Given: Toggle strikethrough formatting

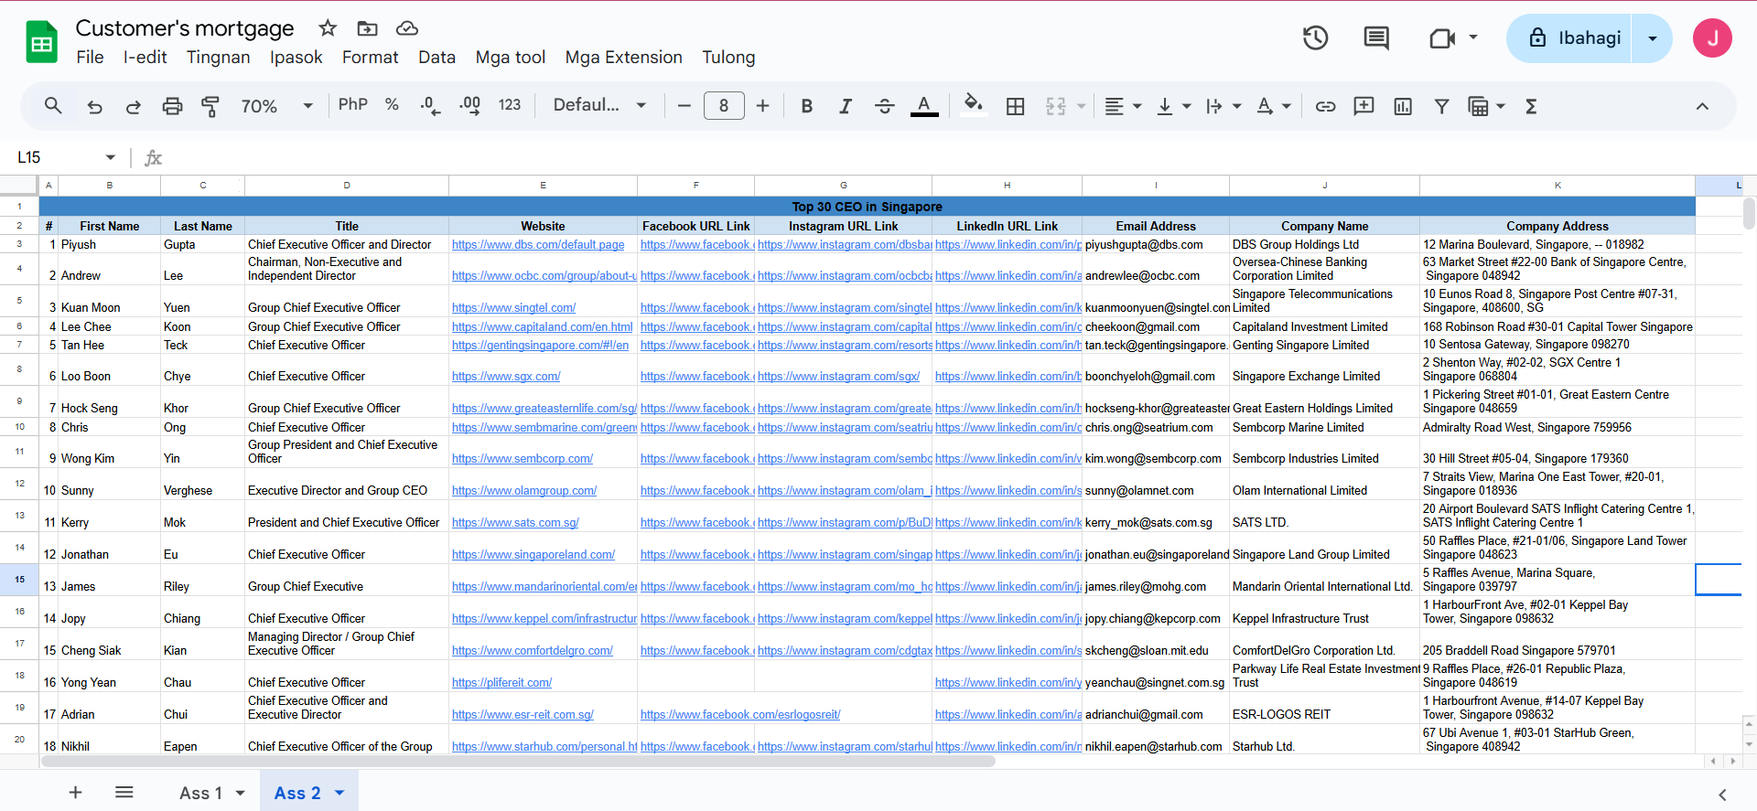Looking at the screenshot, I should [x=884, y=106].
